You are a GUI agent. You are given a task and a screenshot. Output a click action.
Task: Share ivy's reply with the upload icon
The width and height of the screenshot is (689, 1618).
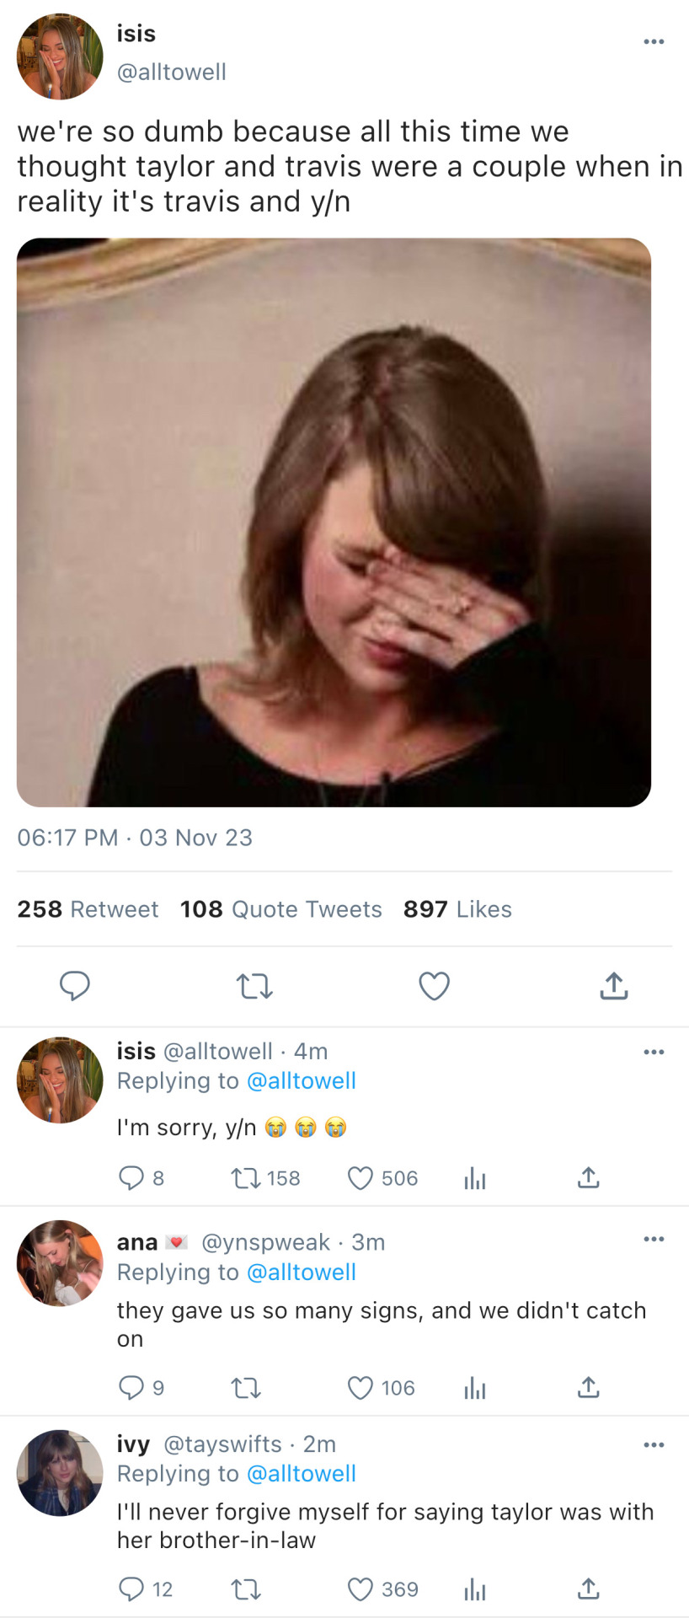pyautogui.click(x=589, y=1589)
